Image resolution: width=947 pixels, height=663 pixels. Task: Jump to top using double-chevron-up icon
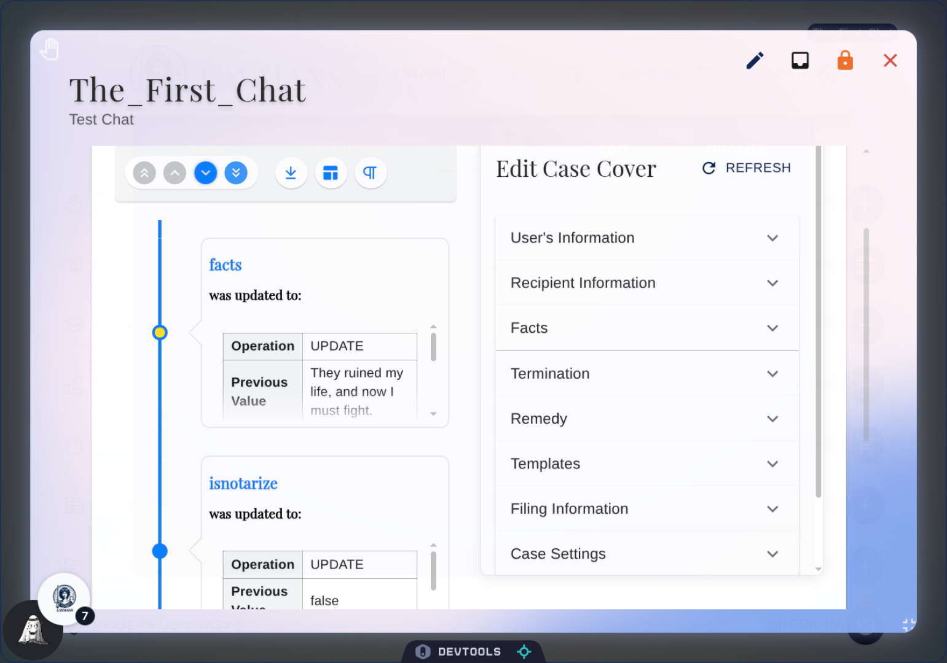pyautogui.click(x=144, y=173)
